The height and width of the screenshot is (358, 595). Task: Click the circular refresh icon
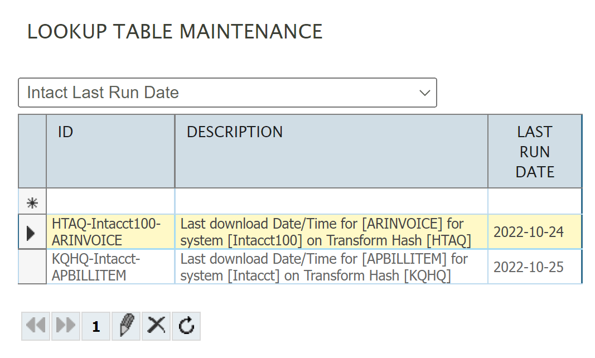pos(186,326)
